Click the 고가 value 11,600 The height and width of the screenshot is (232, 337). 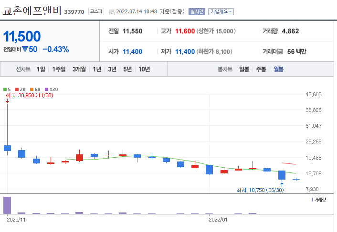(185, 31)
